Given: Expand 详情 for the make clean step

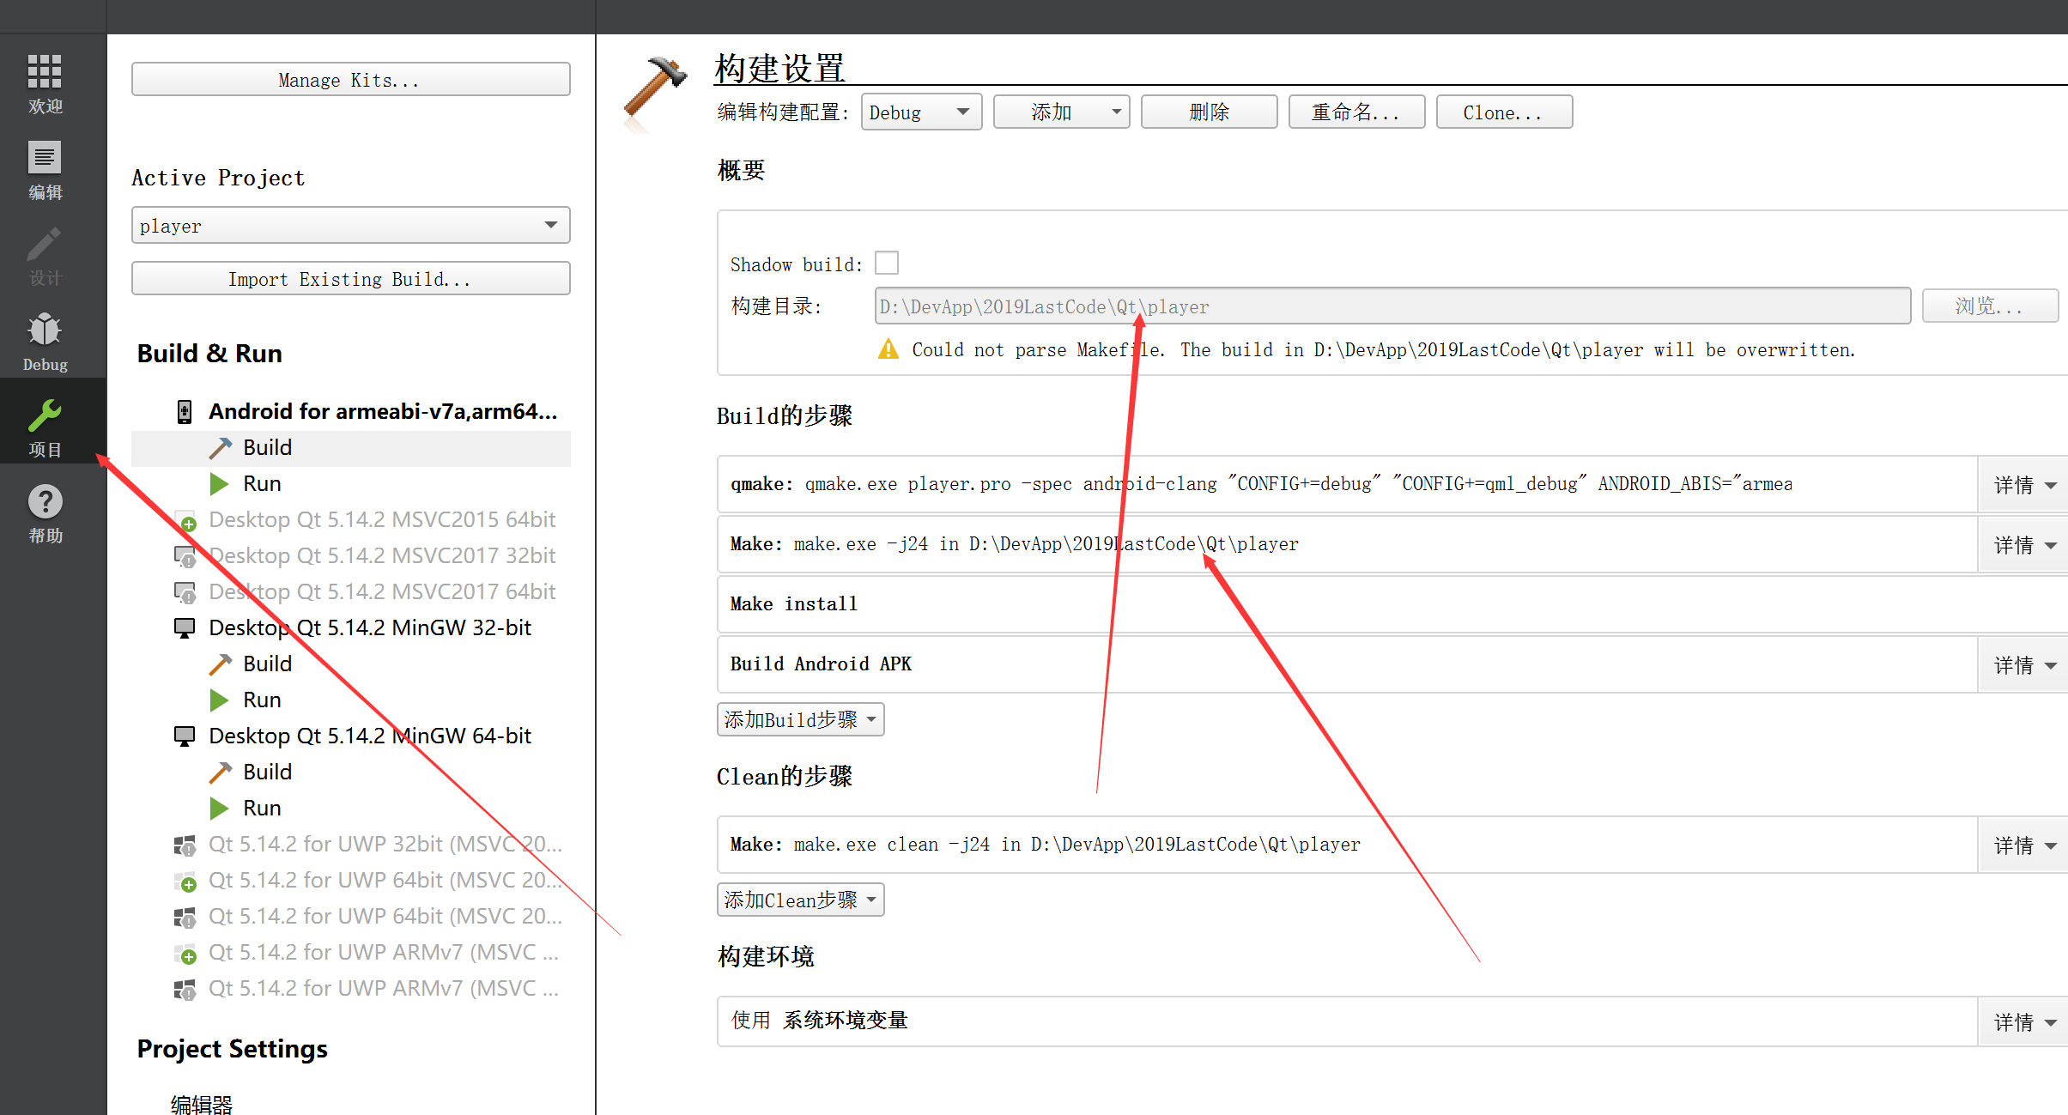Looking at the screenshot, I should click(2023, 845).
